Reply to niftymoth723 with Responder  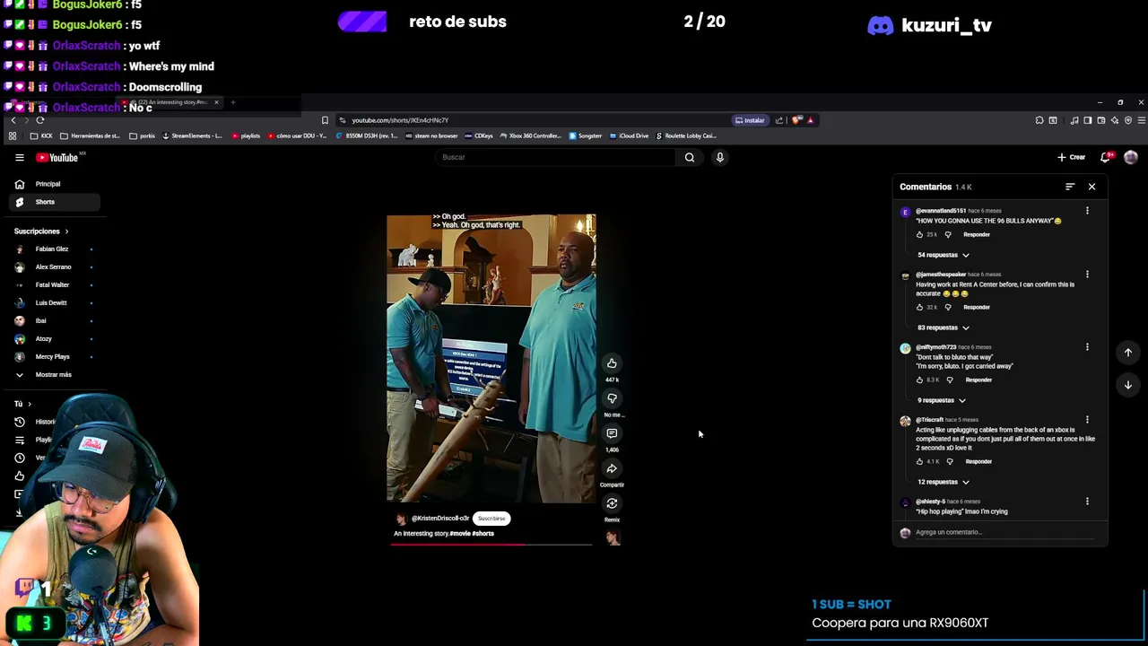coord(978,380)
